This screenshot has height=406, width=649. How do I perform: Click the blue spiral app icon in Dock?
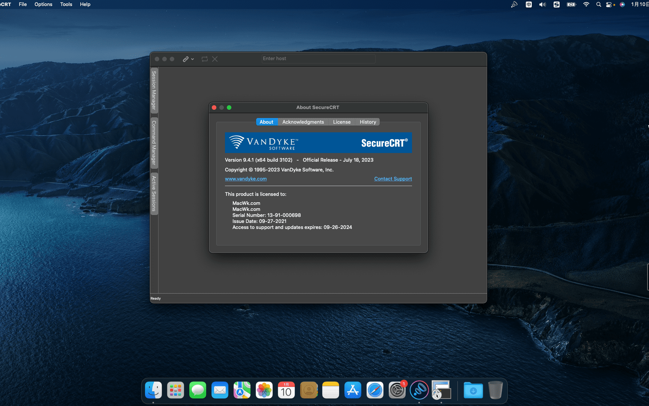(x=419, y=390)
